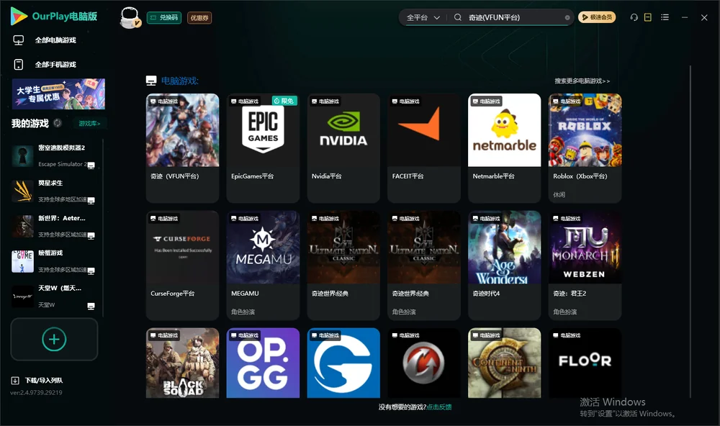The image size is (720, 426).
Task: Open the 奇迹: 君王2 Monarch card
Action: (x=585, y=265)
